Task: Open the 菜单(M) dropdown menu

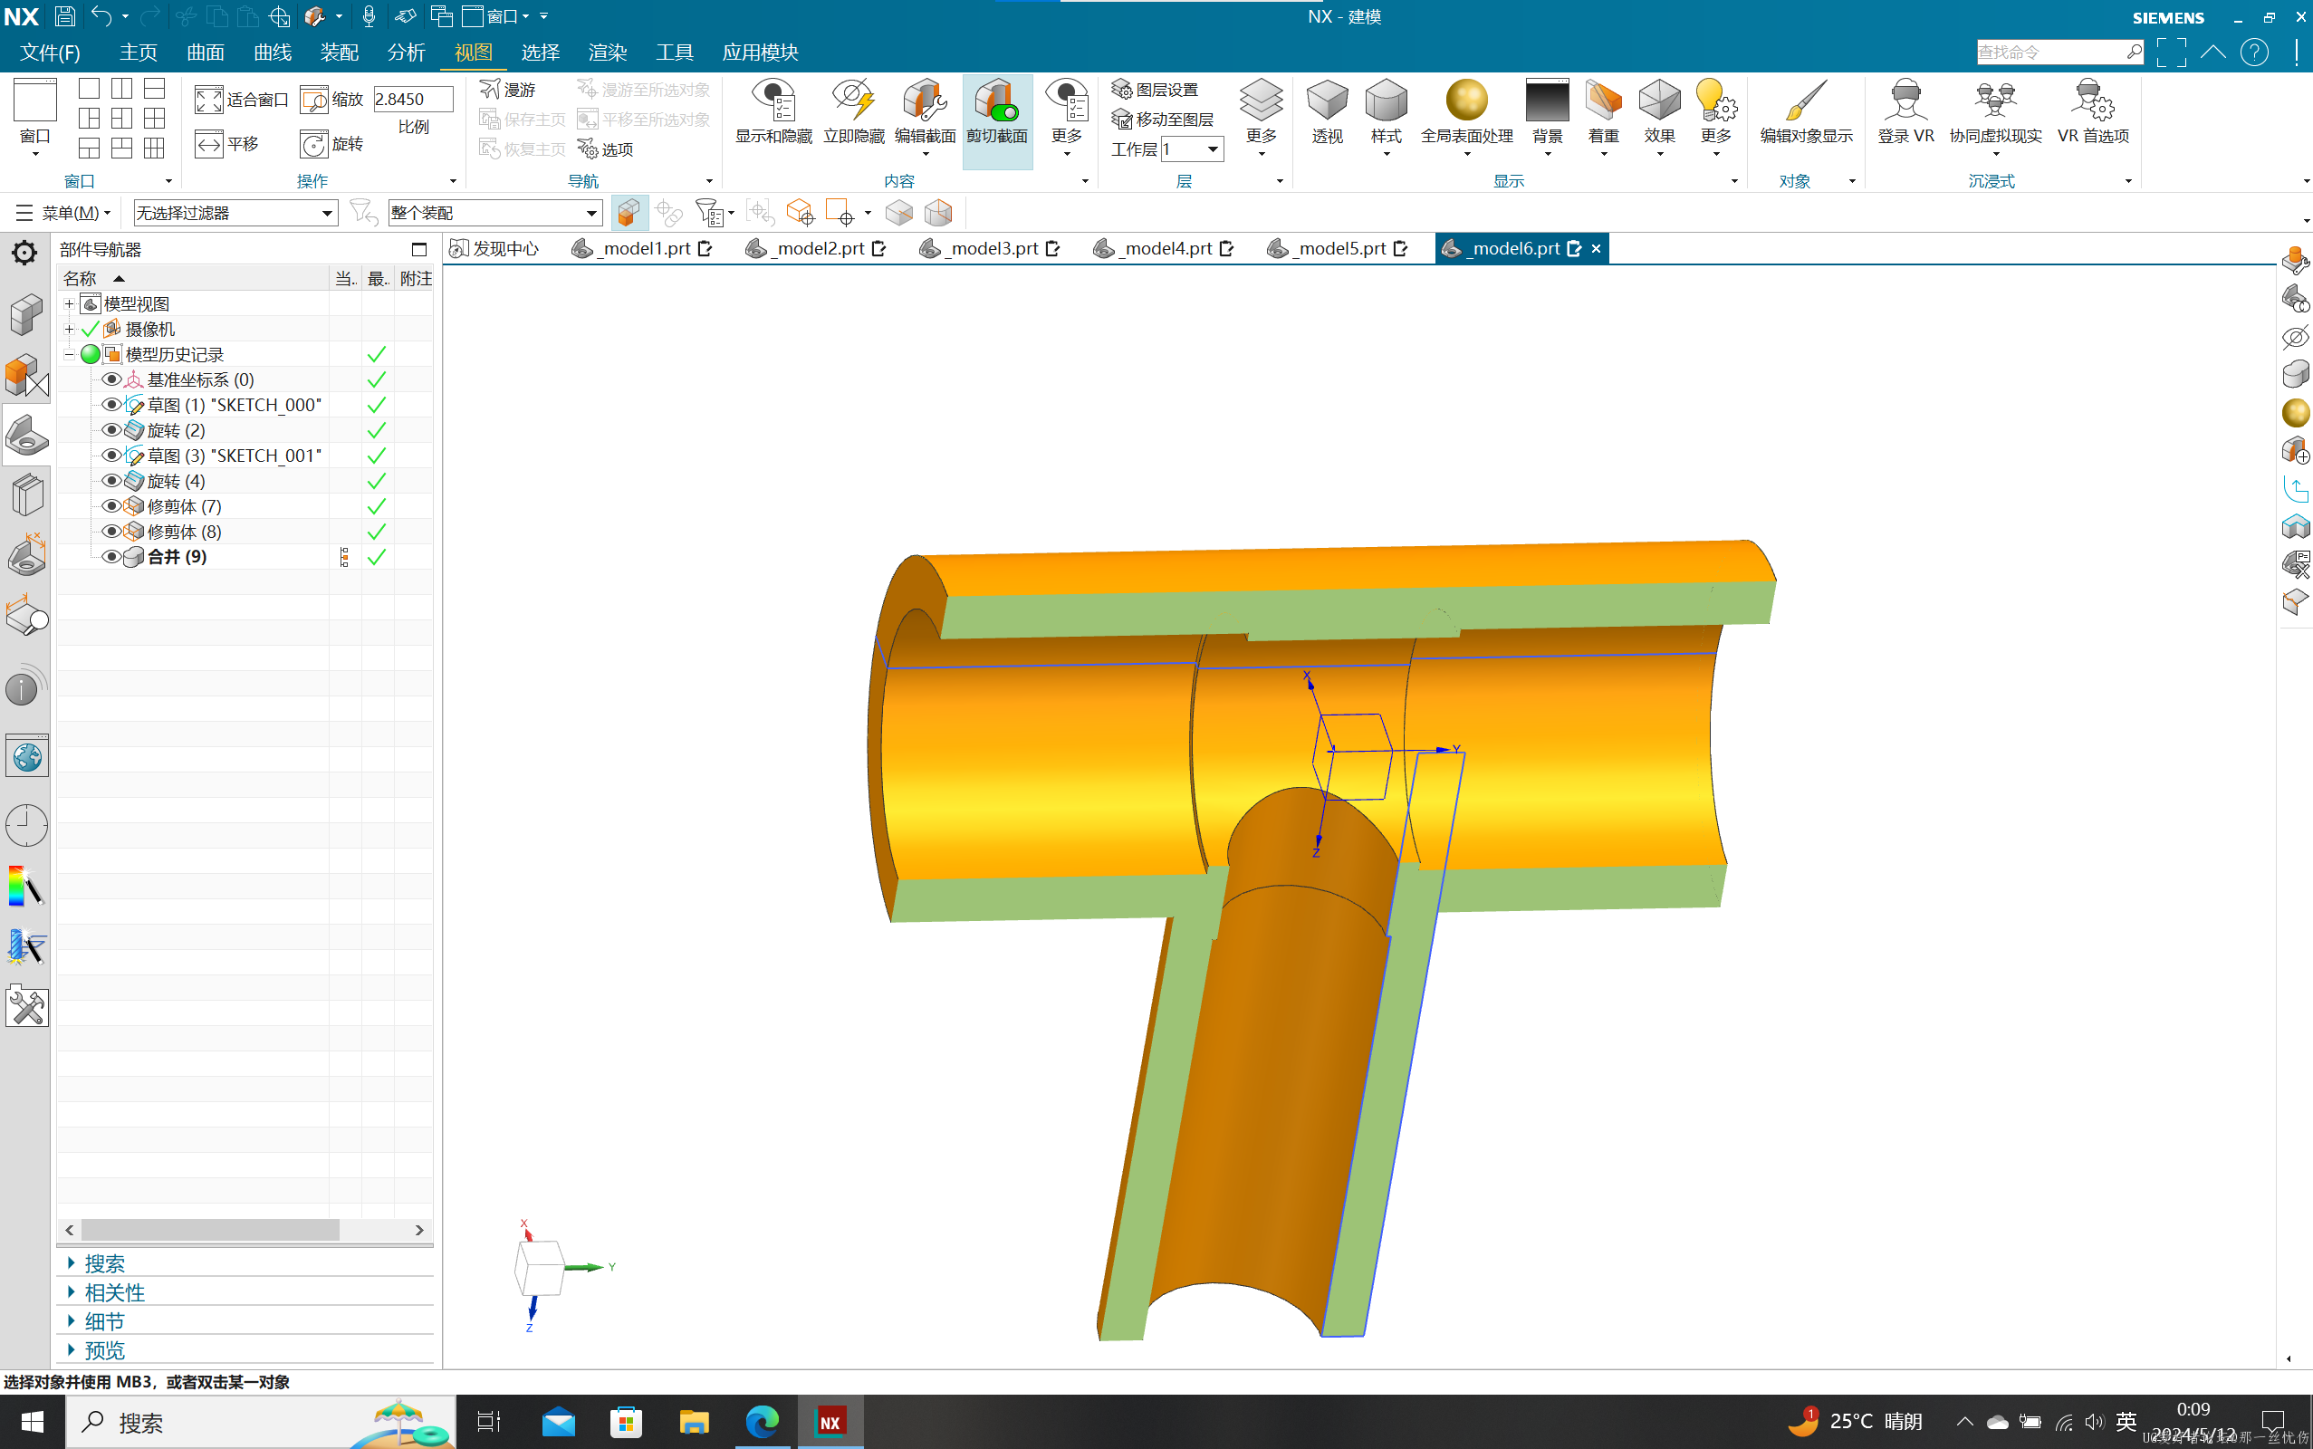Action: (x=63, y=213)
